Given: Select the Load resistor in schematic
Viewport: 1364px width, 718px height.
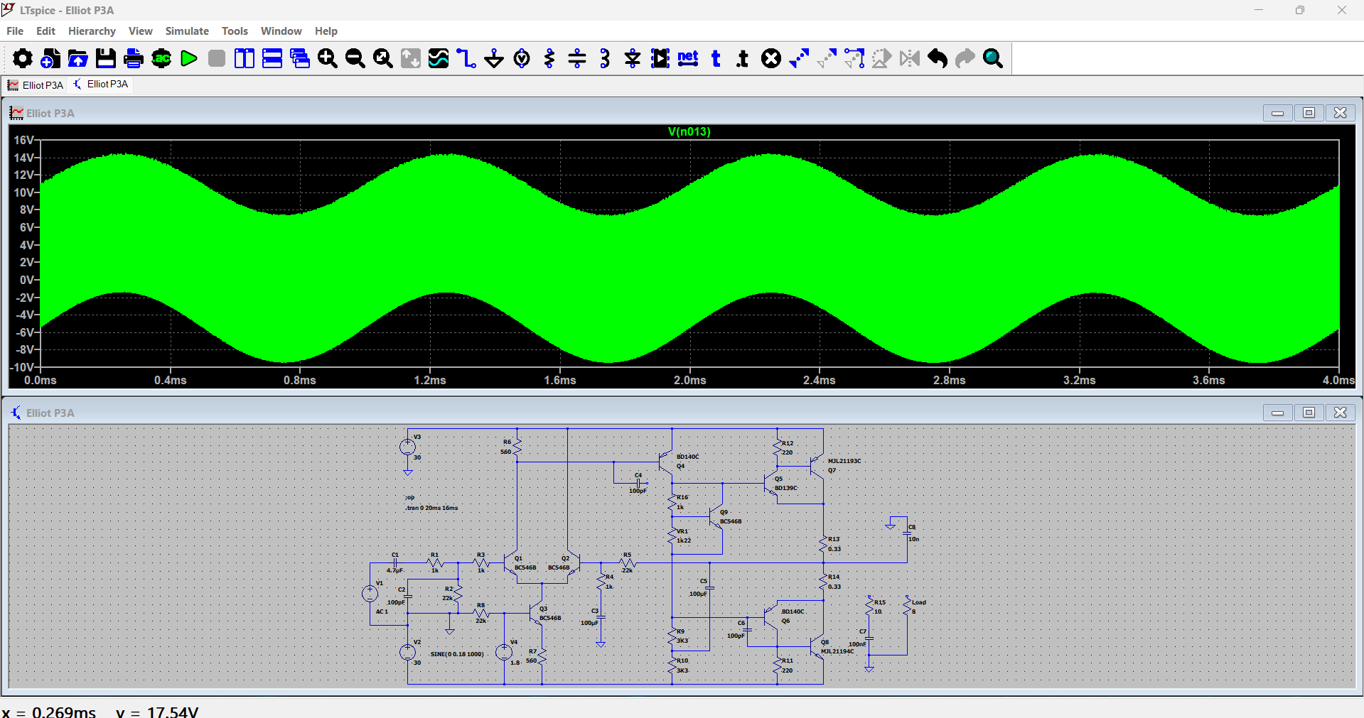Looking at the screenshot, I should 907,607.
